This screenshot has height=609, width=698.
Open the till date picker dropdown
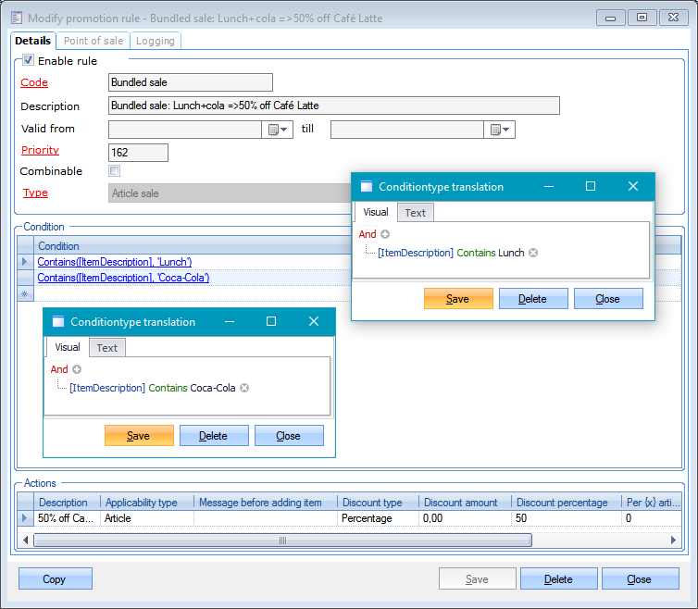(501, 130)
